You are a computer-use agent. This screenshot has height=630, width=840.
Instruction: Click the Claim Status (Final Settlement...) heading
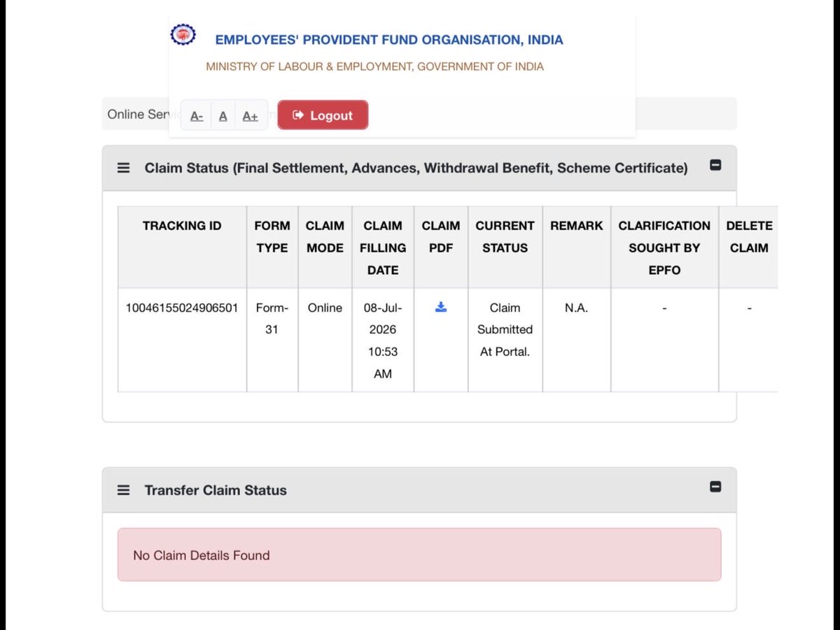click(x=416, y=168)
